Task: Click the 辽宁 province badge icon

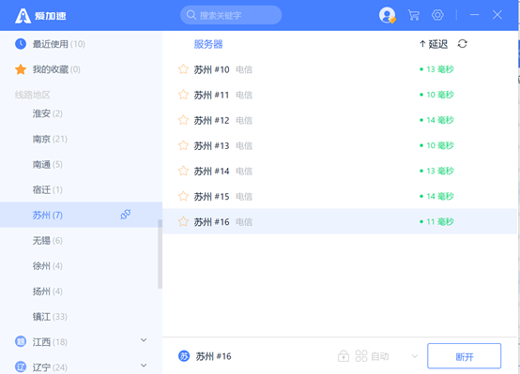Action: click(21, 367)
